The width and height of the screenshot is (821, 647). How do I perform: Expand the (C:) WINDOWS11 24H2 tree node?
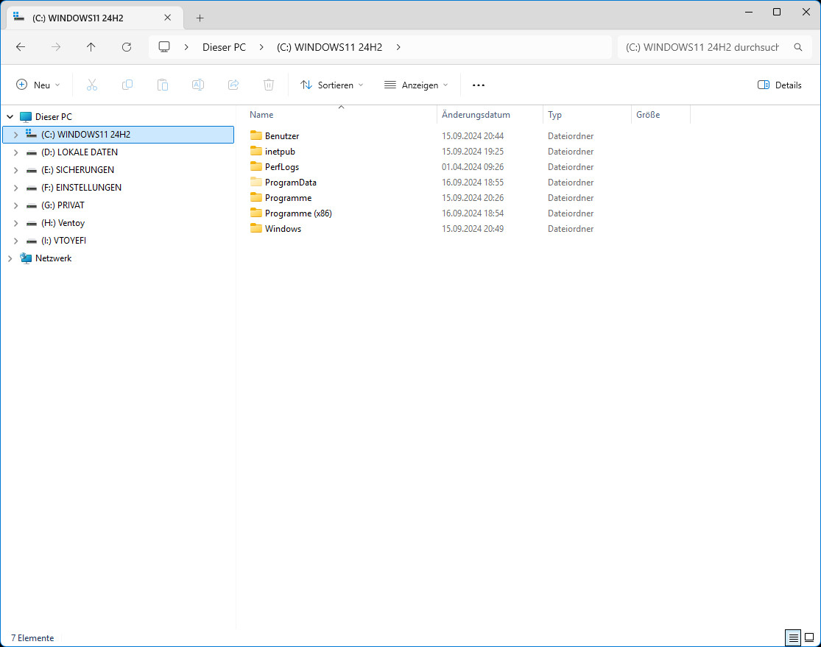point(15,135)
